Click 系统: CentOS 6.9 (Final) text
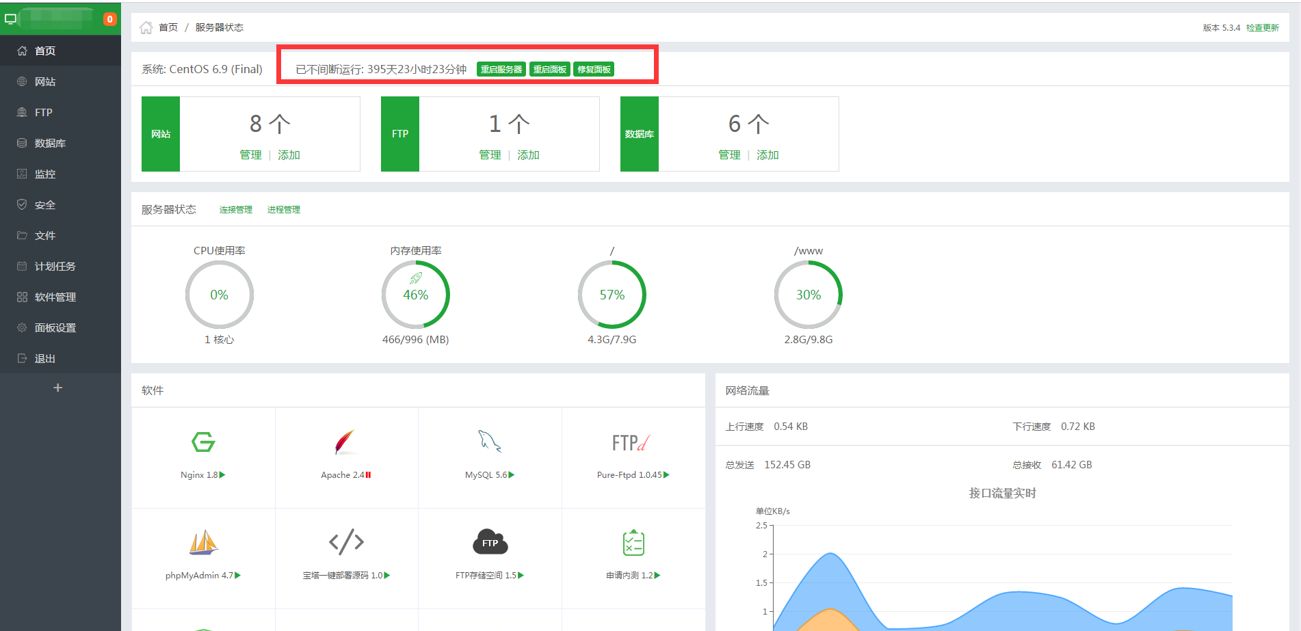 [x=202, y=69]
